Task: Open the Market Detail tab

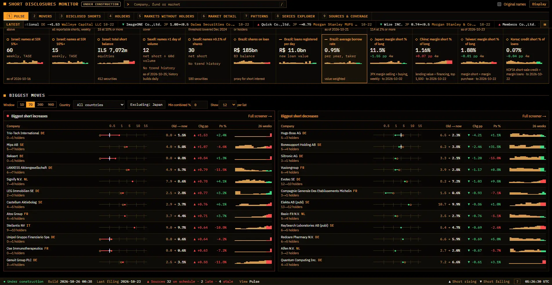Action: 219,16
